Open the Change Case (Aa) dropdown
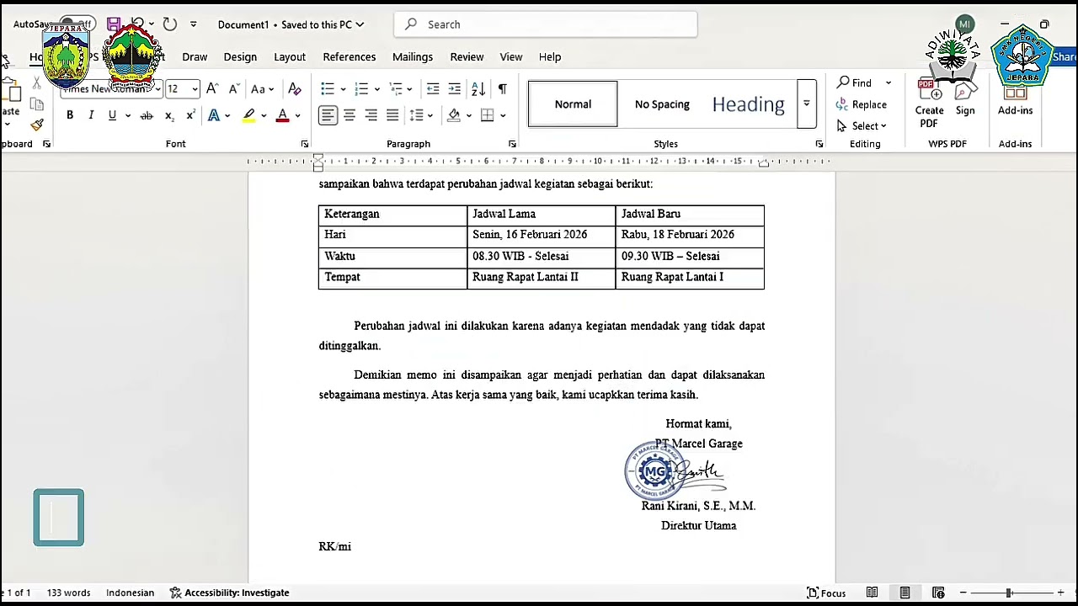The width and height of the screenshot is (1078, 606). coord(262,88)
